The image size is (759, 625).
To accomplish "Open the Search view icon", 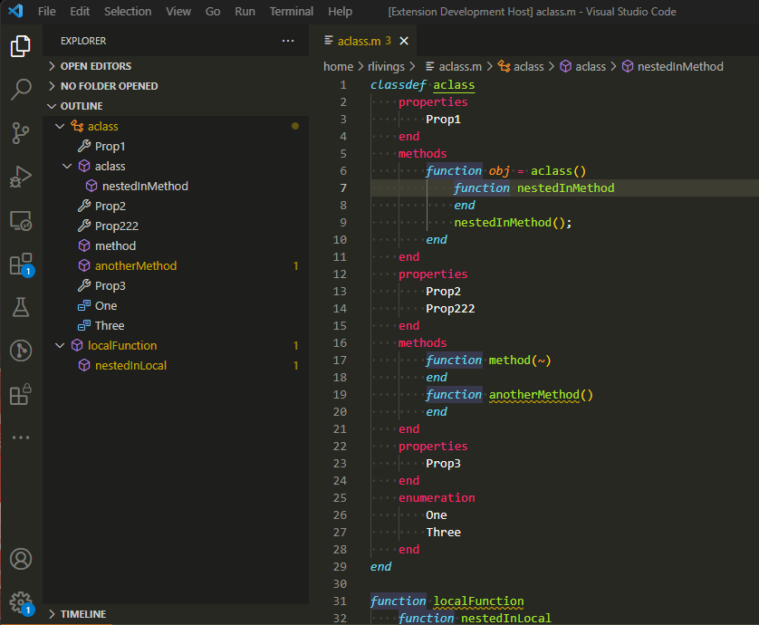I will pyautogui.click(x=20, y=90).
